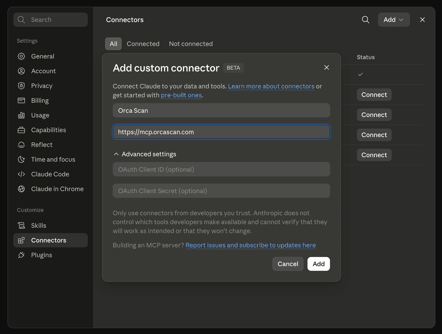Click the connected checkmark in Status column
This screenshot has height=334, width=442.
click(361, 75)
